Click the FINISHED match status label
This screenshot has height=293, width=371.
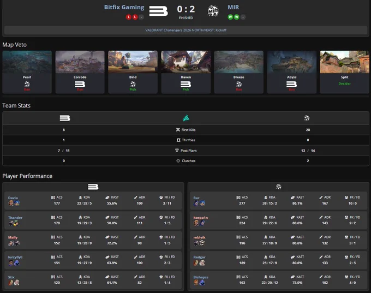point(185,18)
